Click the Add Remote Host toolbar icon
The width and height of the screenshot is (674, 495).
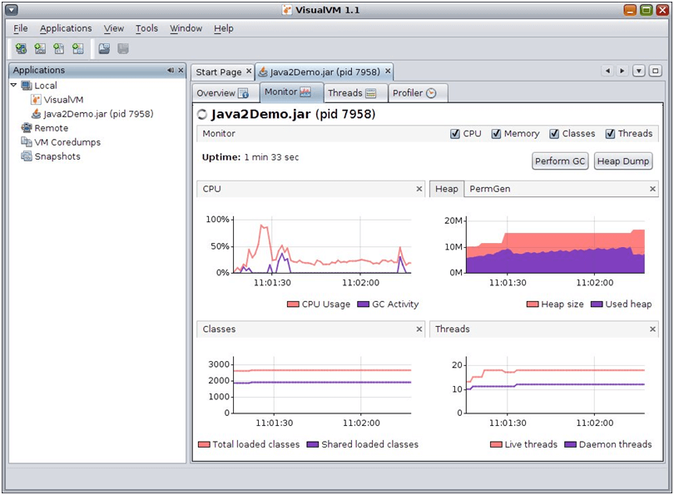21,48
